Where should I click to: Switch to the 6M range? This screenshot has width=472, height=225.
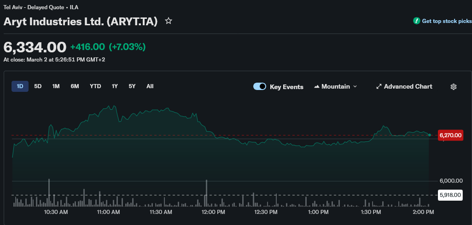coord(75,86)
